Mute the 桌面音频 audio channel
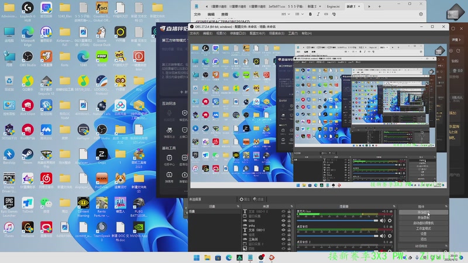The image size is (468, 263). pos(383,236)
